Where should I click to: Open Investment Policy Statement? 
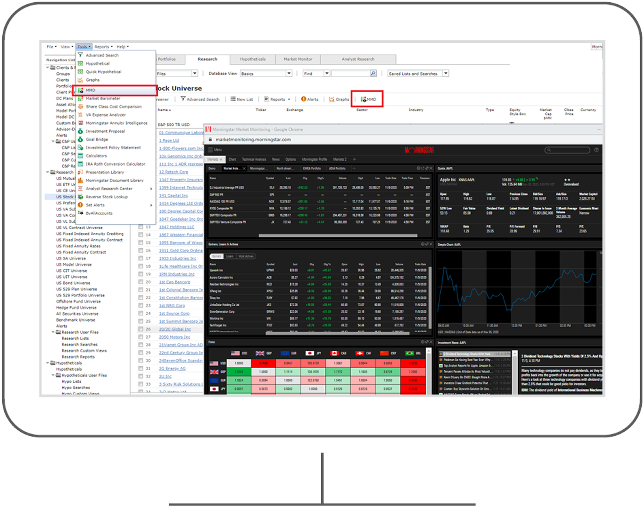pyautogui.click(x=113, y=148)
